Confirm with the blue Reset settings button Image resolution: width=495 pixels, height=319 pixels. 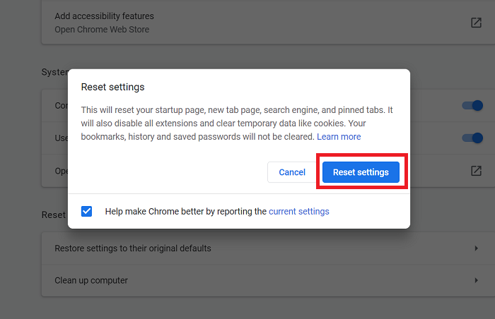pos(361,172)
